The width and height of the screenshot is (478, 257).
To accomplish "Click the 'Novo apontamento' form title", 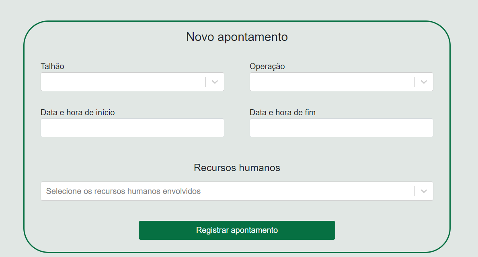I will (237, 37).
